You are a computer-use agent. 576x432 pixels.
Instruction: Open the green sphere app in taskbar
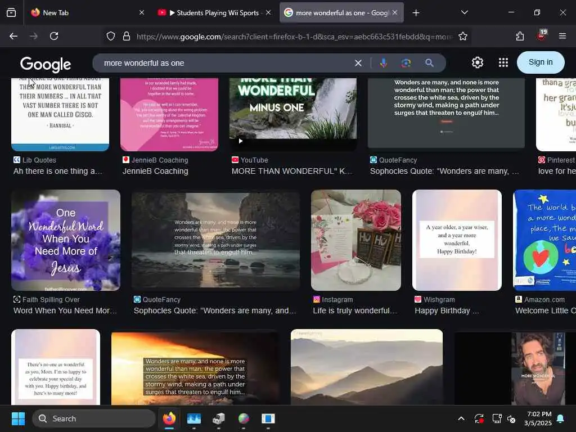tap(244, 418)
